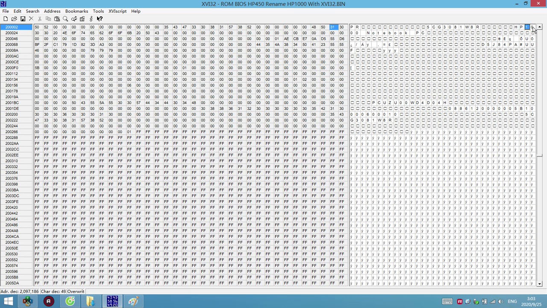Open the green Coc Coc browser taskbar icon

pyautogui.click(x=70, y=302)
